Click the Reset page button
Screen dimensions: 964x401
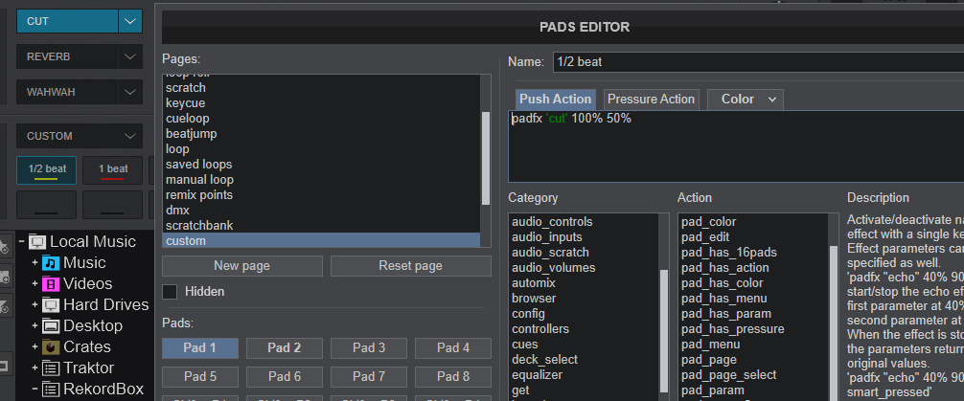[411, 266]
